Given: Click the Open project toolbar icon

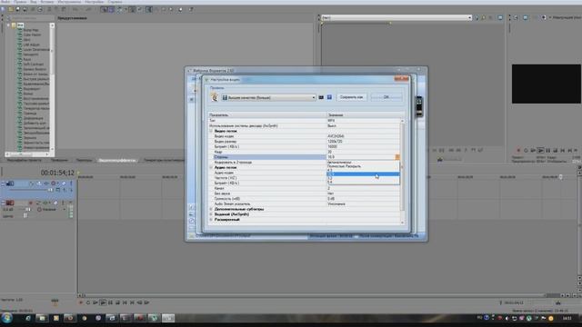Looking at the screenshot, I should (11, 9).
